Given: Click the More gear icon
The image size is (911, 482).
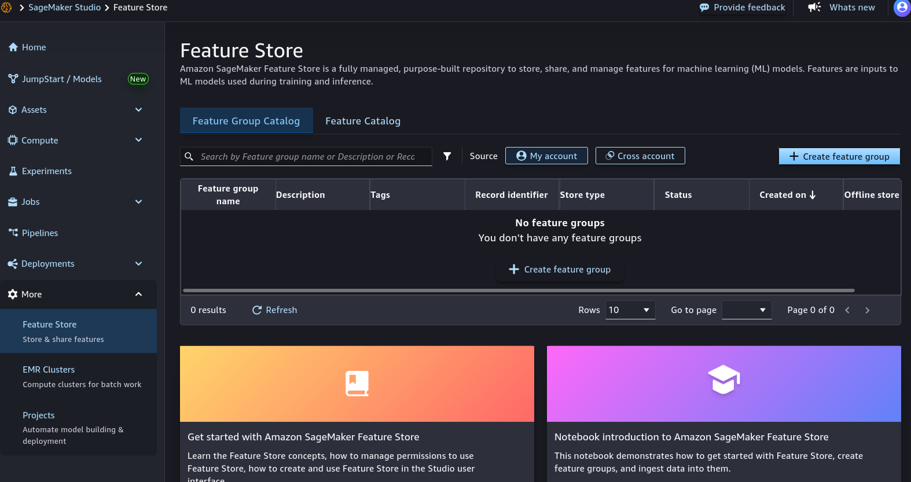Looking at the screenshot, I should [x=13, y=295].
